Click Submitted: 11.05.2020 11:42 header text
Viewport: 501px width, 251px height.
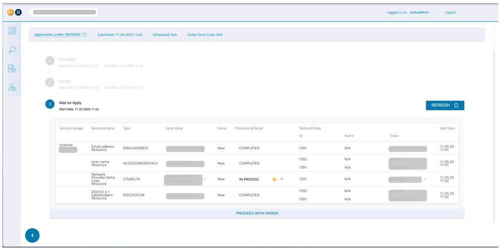point(120,35)
